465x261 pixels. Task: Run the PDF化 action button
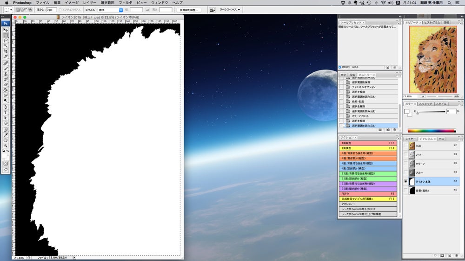(368, 194)
